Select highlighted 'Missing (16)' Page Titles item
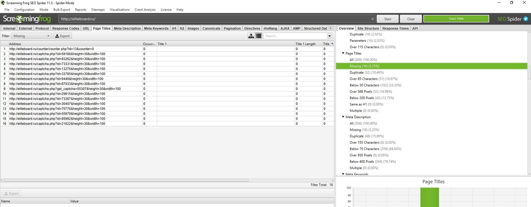Viewport: 531px width, 207px height. (431, 66)
